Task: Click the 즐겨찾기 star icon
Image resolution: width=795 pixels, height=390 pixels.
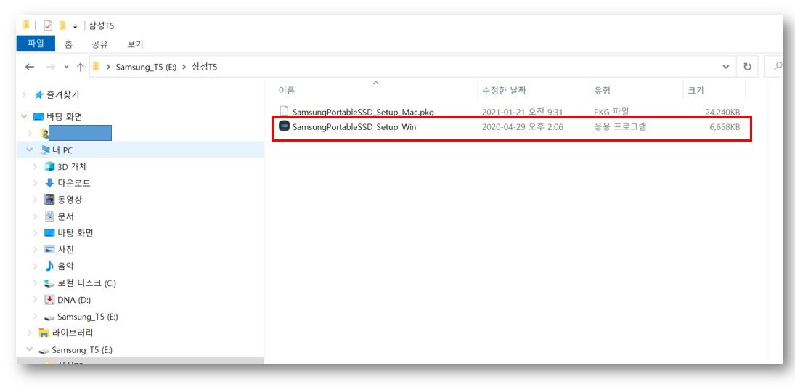Action: coord(38,95)
